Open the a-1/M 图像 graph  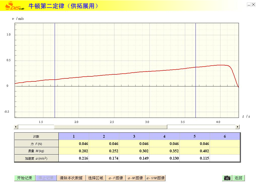155,178
